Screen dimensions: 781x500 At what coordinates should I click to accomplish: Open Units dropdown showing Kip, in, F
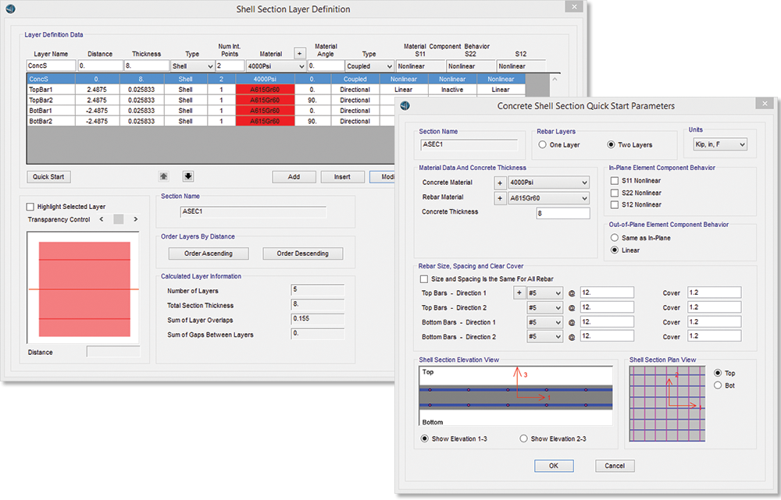[x=720, y=144]
